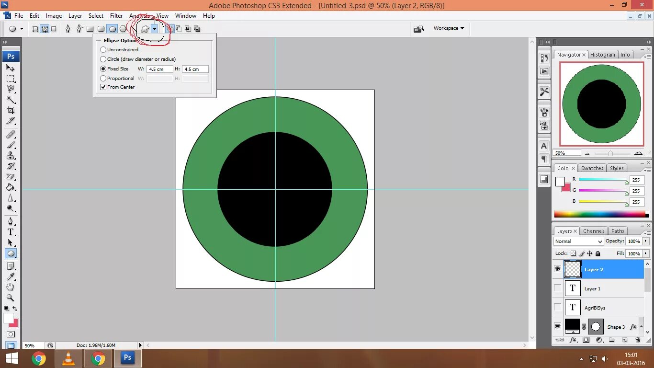Hide the Shape 3 layer
Screen dimensions: 654x368
click(557, 326)
